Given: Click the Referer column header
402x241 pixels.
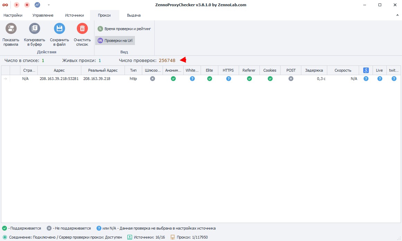Looking at the screenshot, I should [x=249, y=70].
